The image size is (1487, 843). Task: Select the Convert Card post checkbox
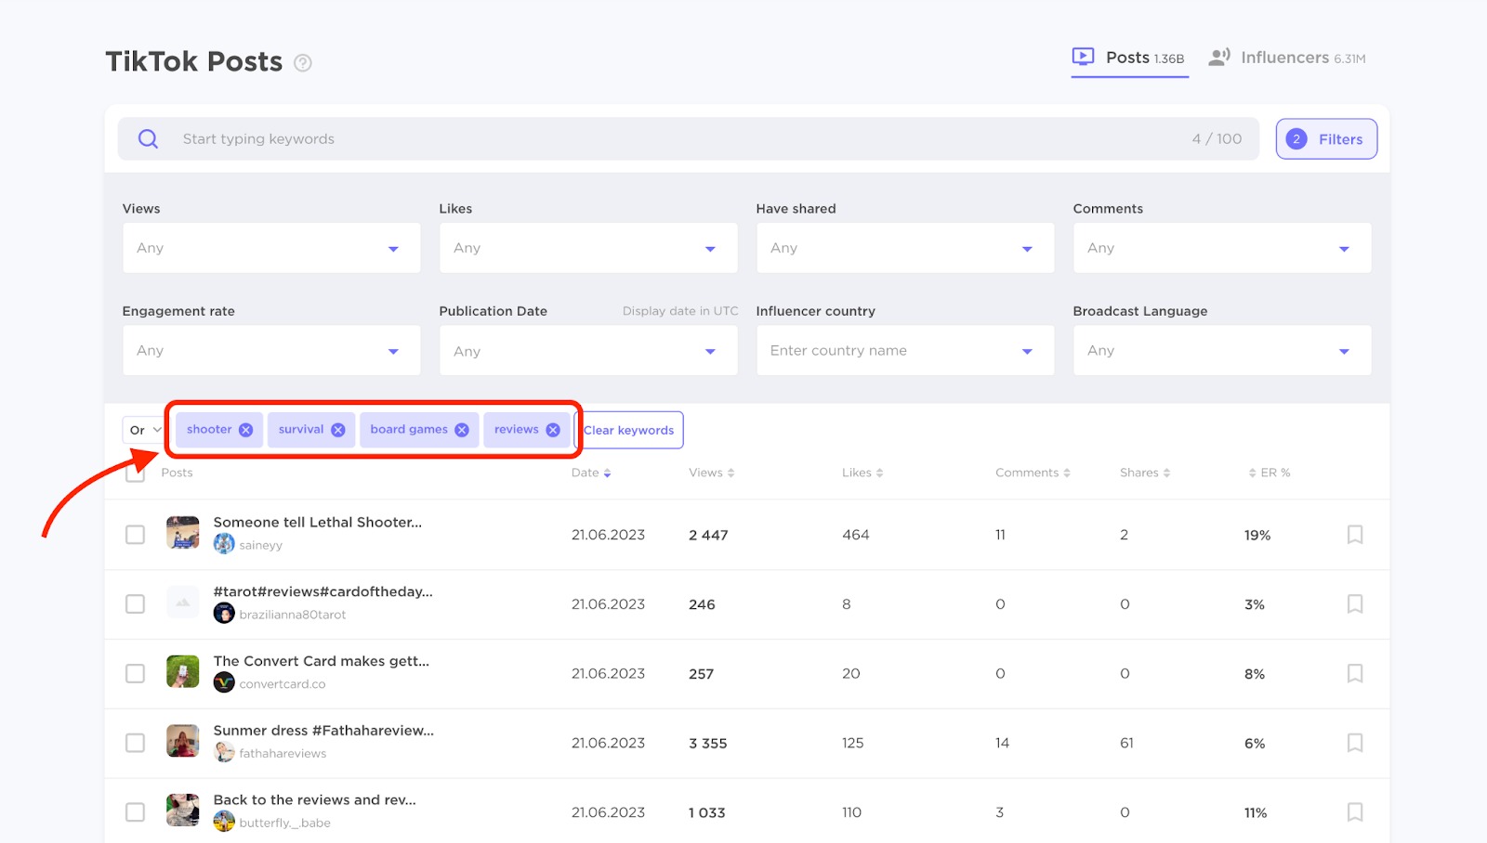coord(136,673)
